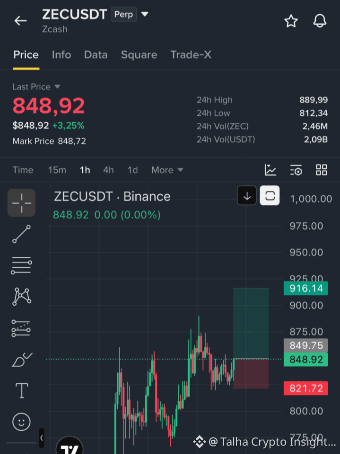This screenshot has width=340, height=454.
Task: Expand the Last Price dropdown
Action: pos(58,87)
